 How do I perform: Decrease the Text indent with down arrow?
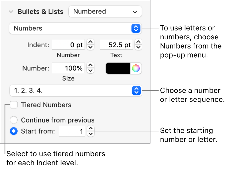click(138, 47)
